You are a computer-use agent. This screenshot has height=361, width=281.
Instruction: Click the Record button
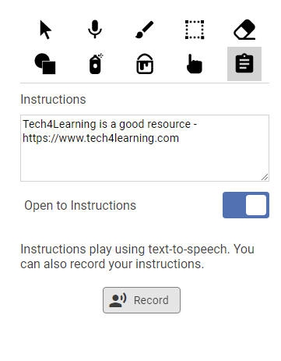click(x=142, y=300)
